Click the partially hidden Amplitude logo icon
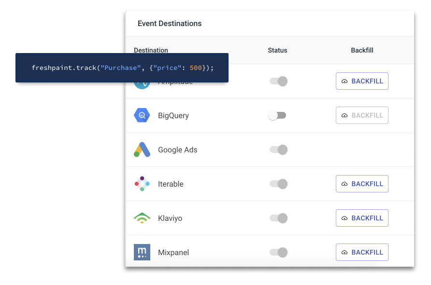Viewport: 431px width, 285px height. 142,85
